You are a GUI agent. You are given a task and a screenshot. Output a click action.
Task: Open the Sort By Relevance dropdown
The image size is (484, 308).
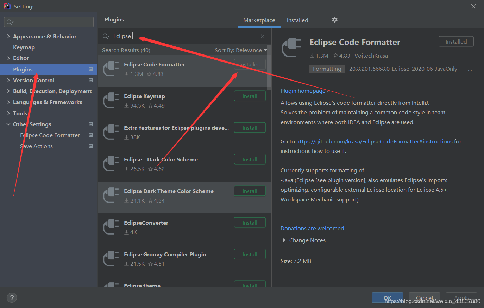point(241,50)
